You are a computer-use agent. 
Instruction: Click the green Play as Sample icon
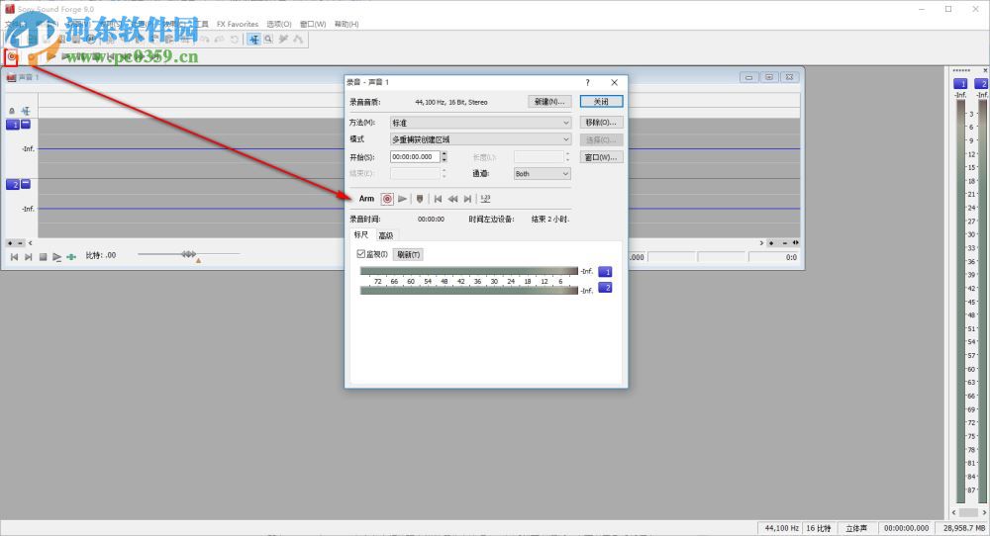tap(71, 257)
